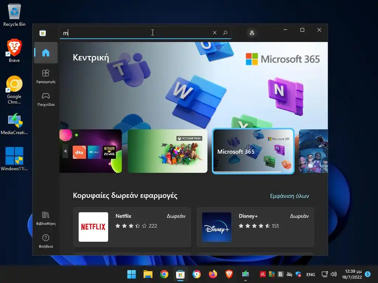Click the Recycle Bin desktop icon
Screen dimensions: 378x283
[x=14, y=15]
